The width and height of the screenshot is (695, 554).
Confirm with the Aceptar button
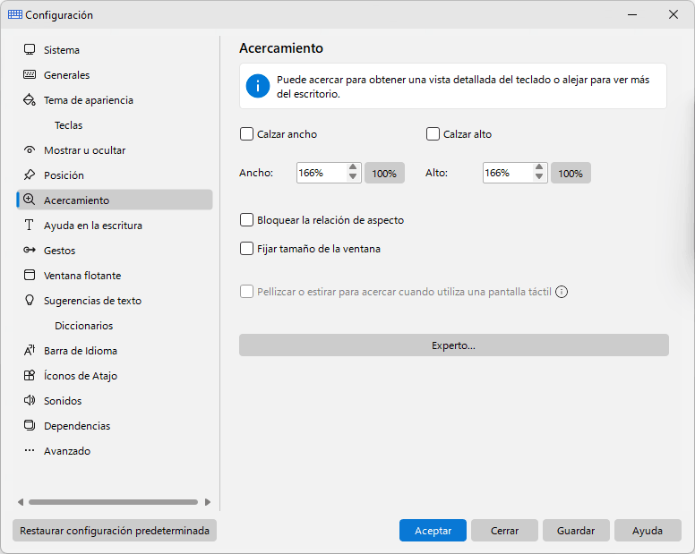433,531
